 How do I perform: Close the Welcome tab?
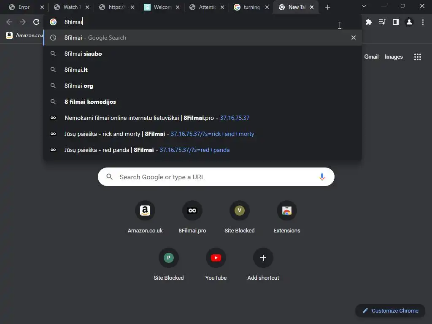click(x=178, y=7)
